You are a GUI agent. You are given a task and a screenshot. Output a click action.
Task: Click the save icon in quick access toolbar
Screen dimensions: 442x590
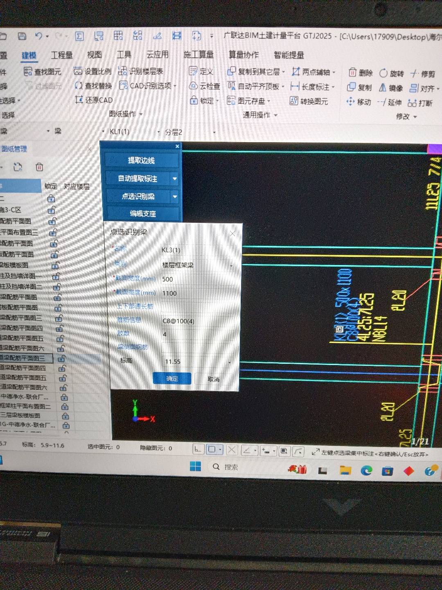tap(22, 36)
